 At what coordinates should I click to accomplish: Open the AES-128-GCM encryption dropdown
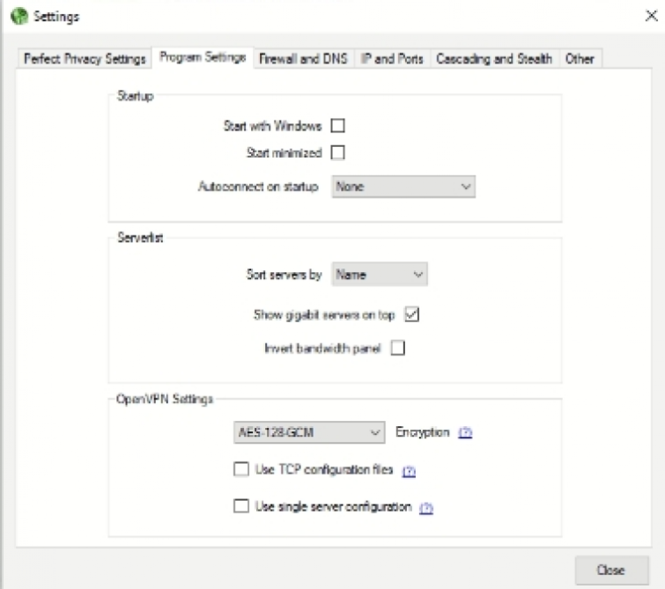point(309,432)
